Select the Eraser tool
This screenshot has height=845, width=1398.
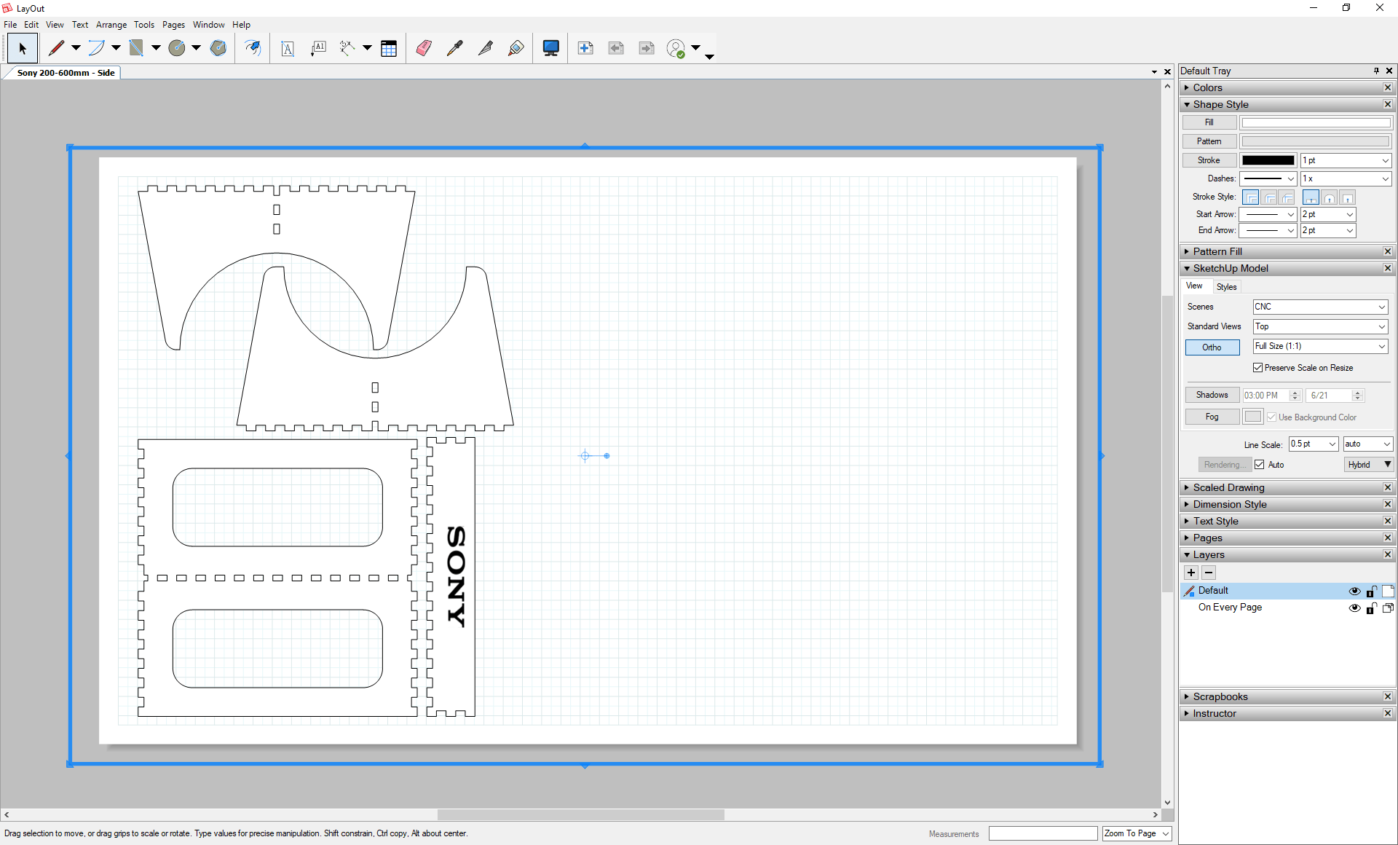424,48
